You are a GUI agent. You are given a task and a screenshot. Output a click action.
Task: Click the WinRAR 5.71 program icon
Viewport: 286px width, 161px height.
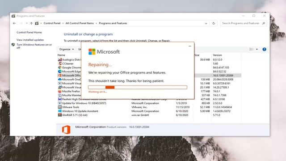point(59,115)
